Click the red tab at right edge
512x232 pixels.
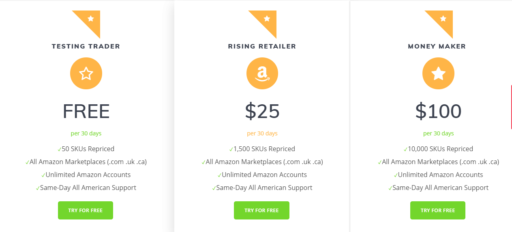click(511, 107)
